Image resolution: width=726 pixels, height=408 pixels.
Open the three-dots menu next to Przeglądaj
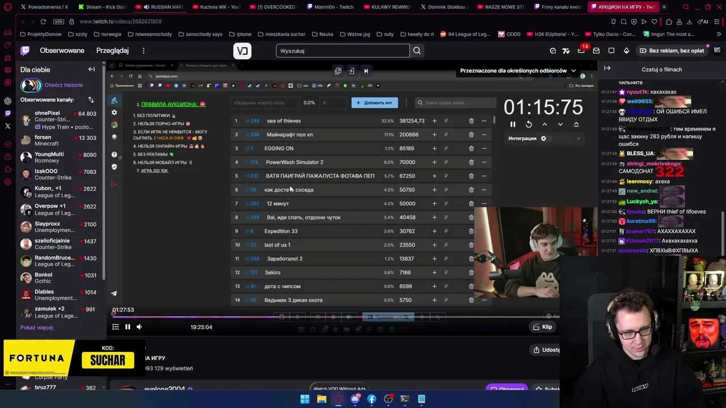pyautogui.click(x=143, y=50)
